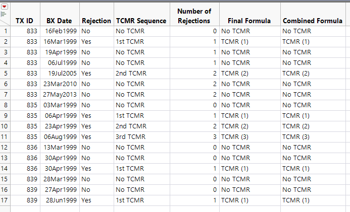This screenshot has height=212, width=350.
Task: Select row number 17
Action: click(x=6, y=200)
